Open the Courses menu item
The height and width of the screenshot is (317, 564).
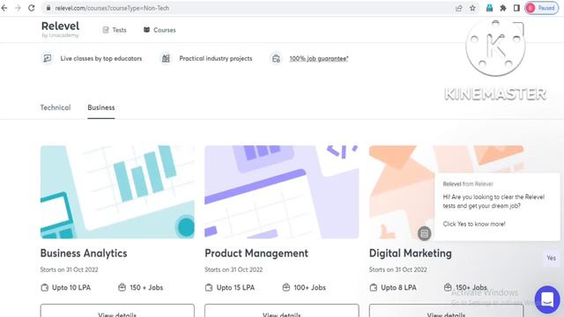click(160, 30)
